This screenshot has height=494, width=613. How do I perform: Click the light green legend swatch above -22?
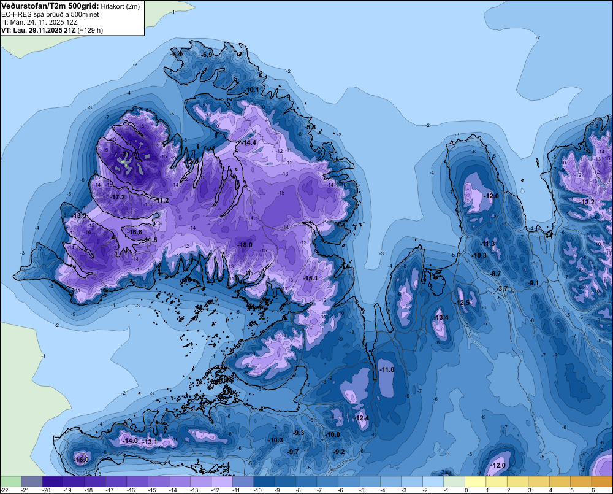point(10,481)
